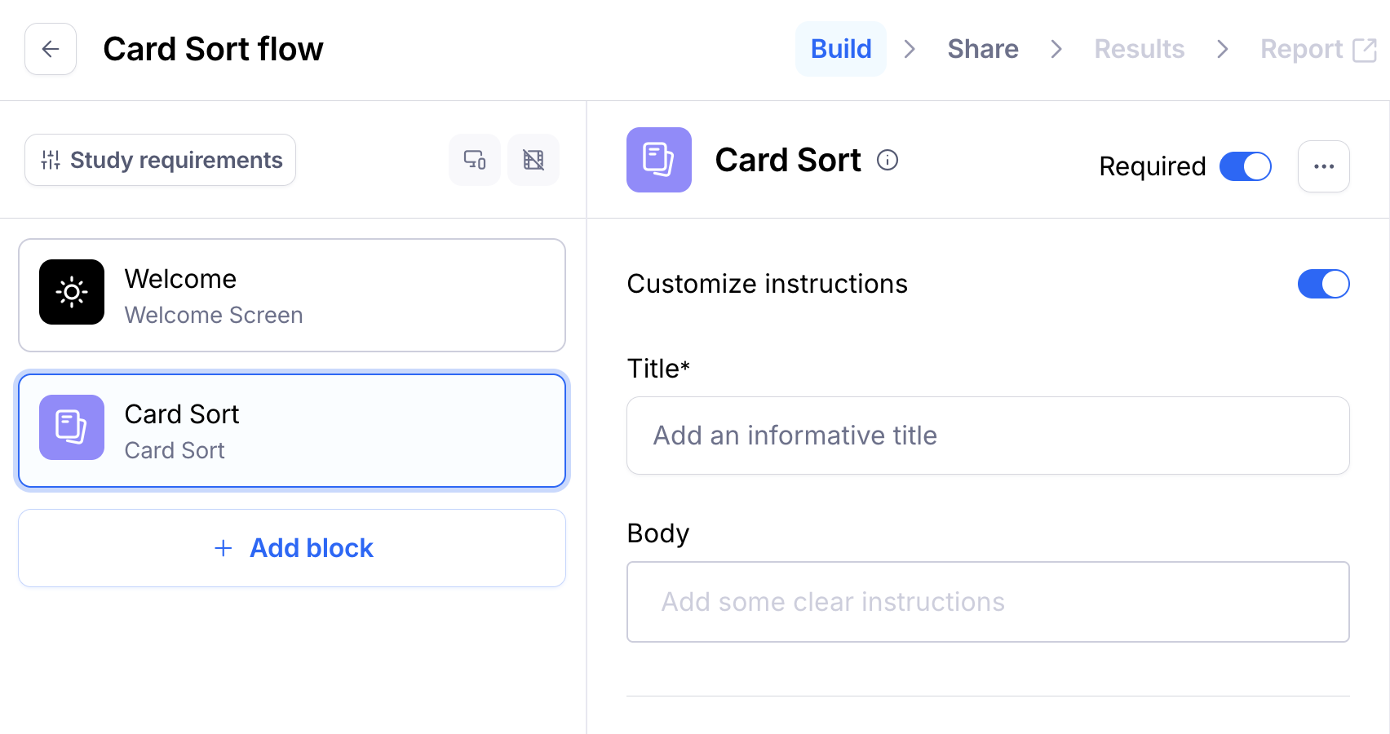Select the Build step tab
This screenshot has width=1390, height=734.
click(841, 49)
